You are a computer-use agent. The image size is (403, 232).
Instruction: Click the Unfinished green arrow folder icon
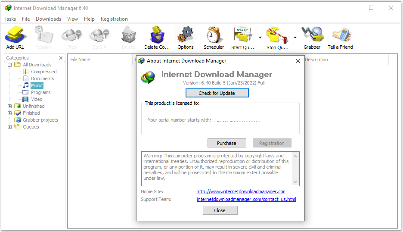pyautogui.click(x=18, y=106)
